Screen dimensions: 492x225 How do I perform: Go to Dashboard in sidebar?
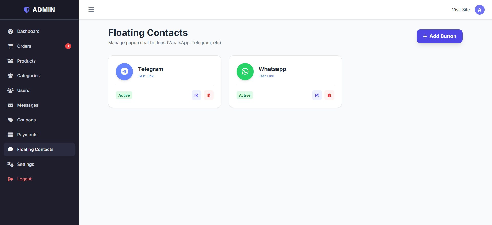[x=28, y=31]
